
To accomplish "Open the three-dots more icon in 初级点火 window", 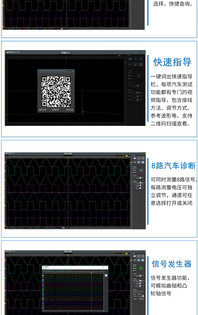I will tap(130, 65).
